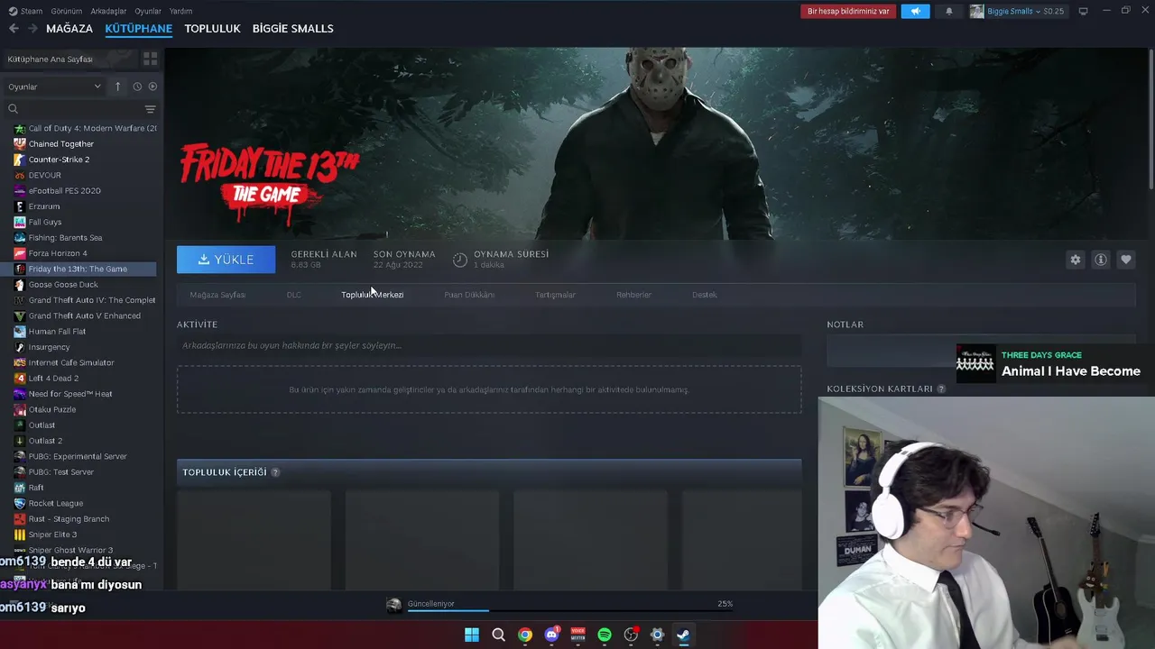
Task: Go to MAĞAZA tab
Action: pos(69,29)
